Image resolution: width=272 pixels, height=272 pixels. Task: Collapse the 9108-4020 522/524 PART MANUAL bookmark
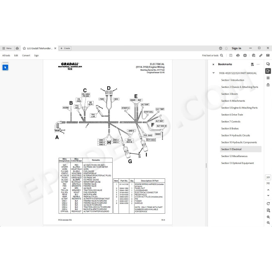pyautogui.click(x=214, y=73)
